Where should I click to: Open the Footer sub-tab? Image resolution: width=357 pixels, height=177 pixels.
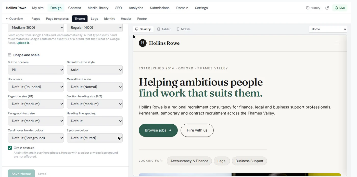142,19
